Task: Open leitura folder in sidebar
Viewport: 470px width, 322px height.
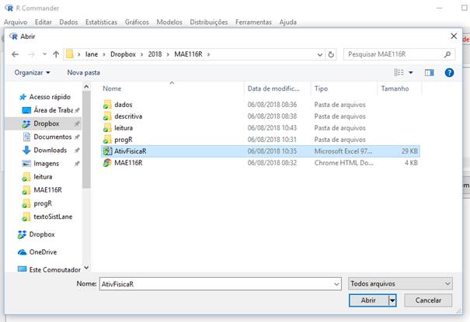Action: pyautogui.click(x=37, y=177)
